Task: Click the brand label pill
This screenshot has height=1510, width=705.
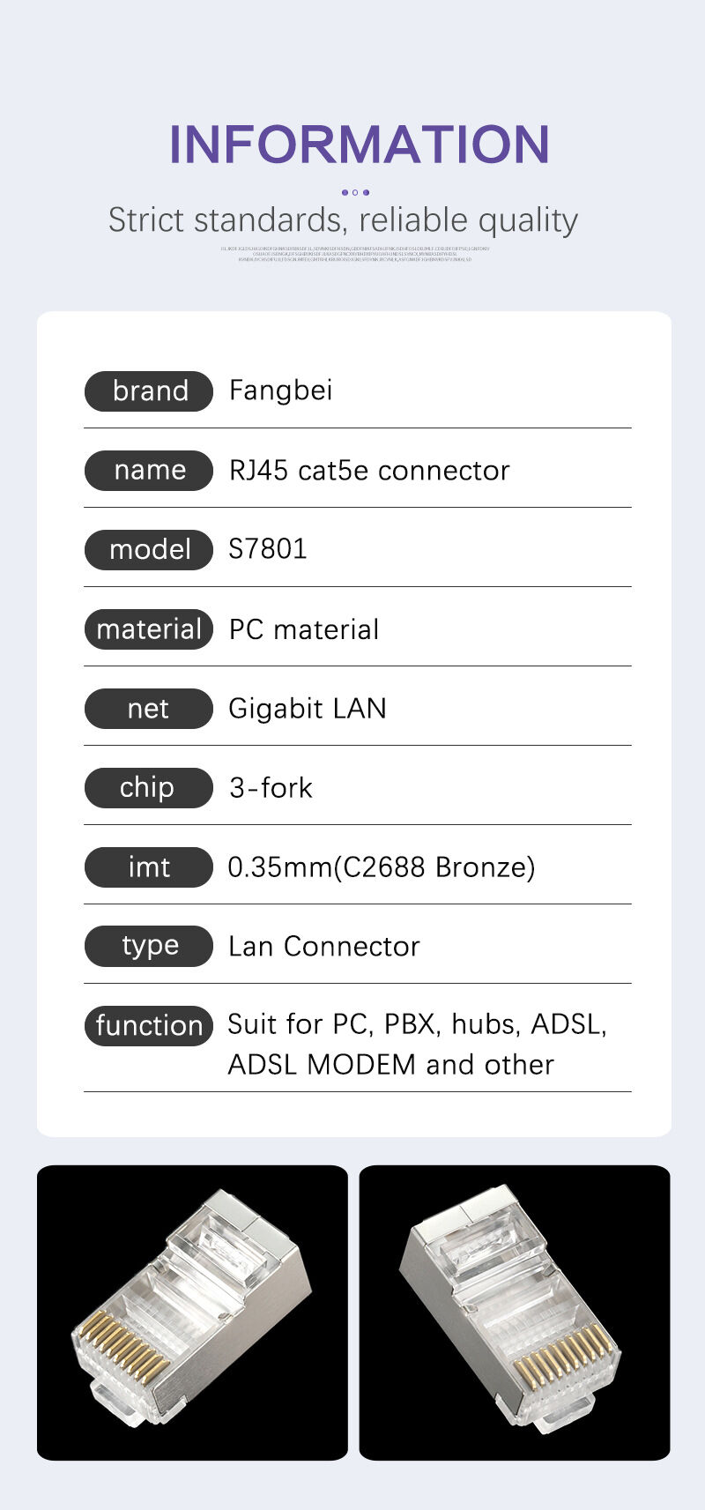Action: tap(149, 391)
